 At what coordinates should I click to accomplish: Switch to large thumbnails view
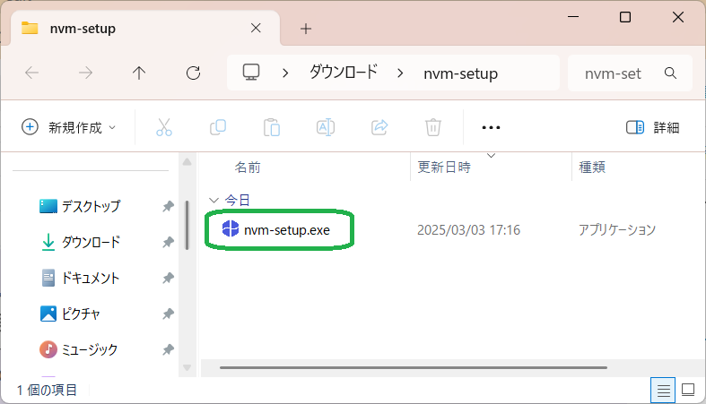click(688, 390)
